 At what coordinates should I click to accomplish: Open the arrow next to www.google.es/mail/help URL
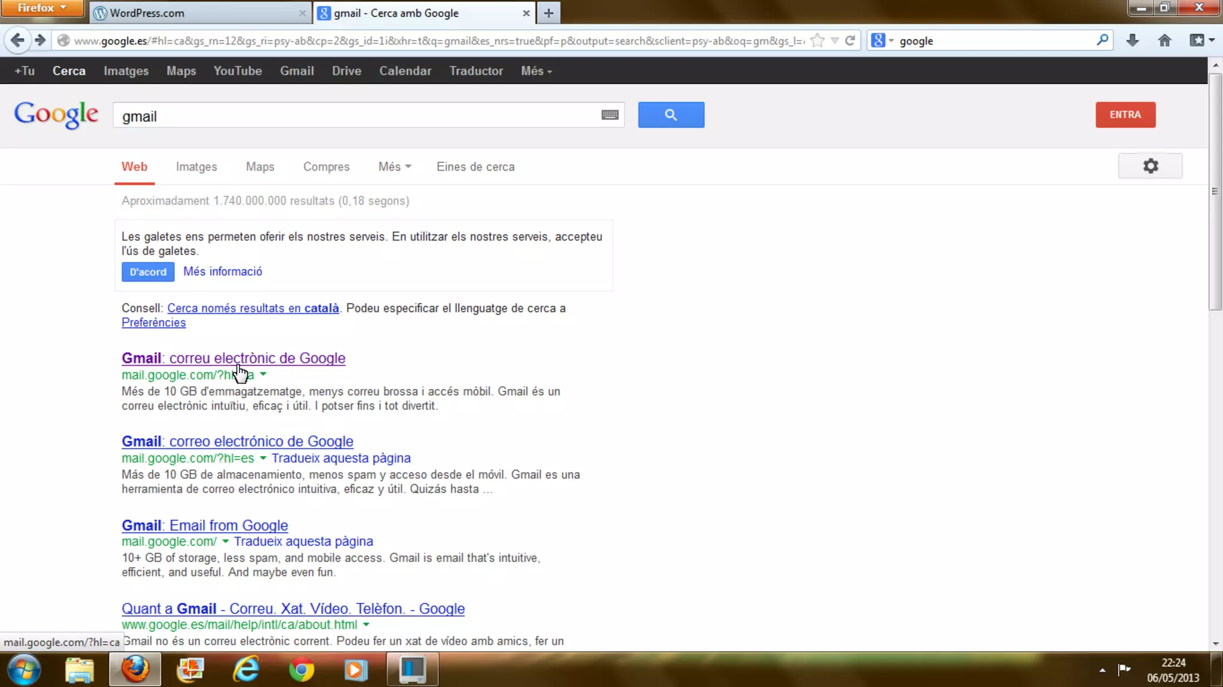366,624
